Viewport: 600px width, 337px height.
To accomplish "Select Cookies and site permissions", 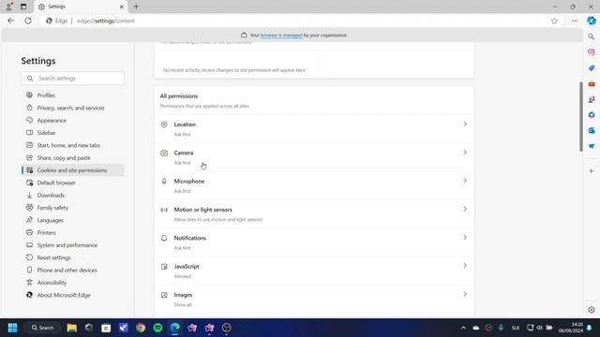I will [73, 170].
